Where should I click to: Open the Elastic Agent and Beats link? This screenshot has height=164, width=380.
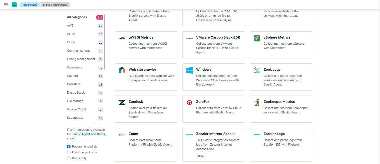(x=88, y=134)
